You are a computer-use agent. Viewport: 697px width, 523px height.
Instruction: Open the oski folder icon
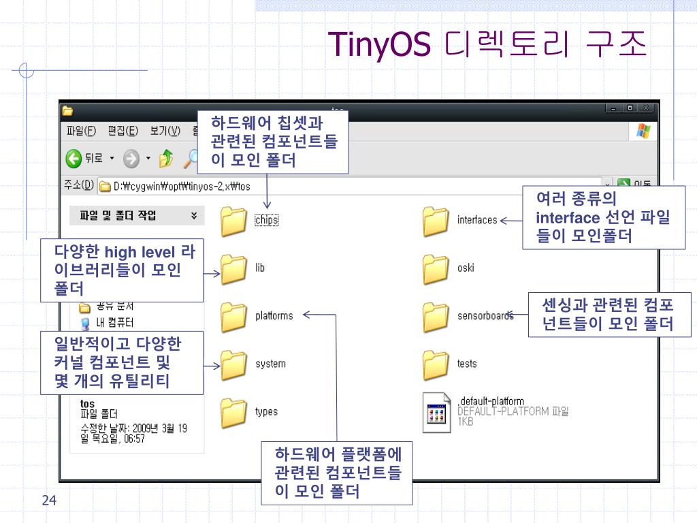tap(436, 269)
